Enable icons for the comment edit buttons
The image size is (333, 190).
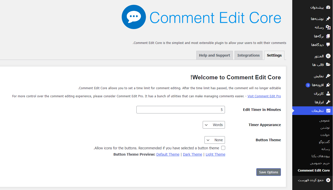click(223, 148)
